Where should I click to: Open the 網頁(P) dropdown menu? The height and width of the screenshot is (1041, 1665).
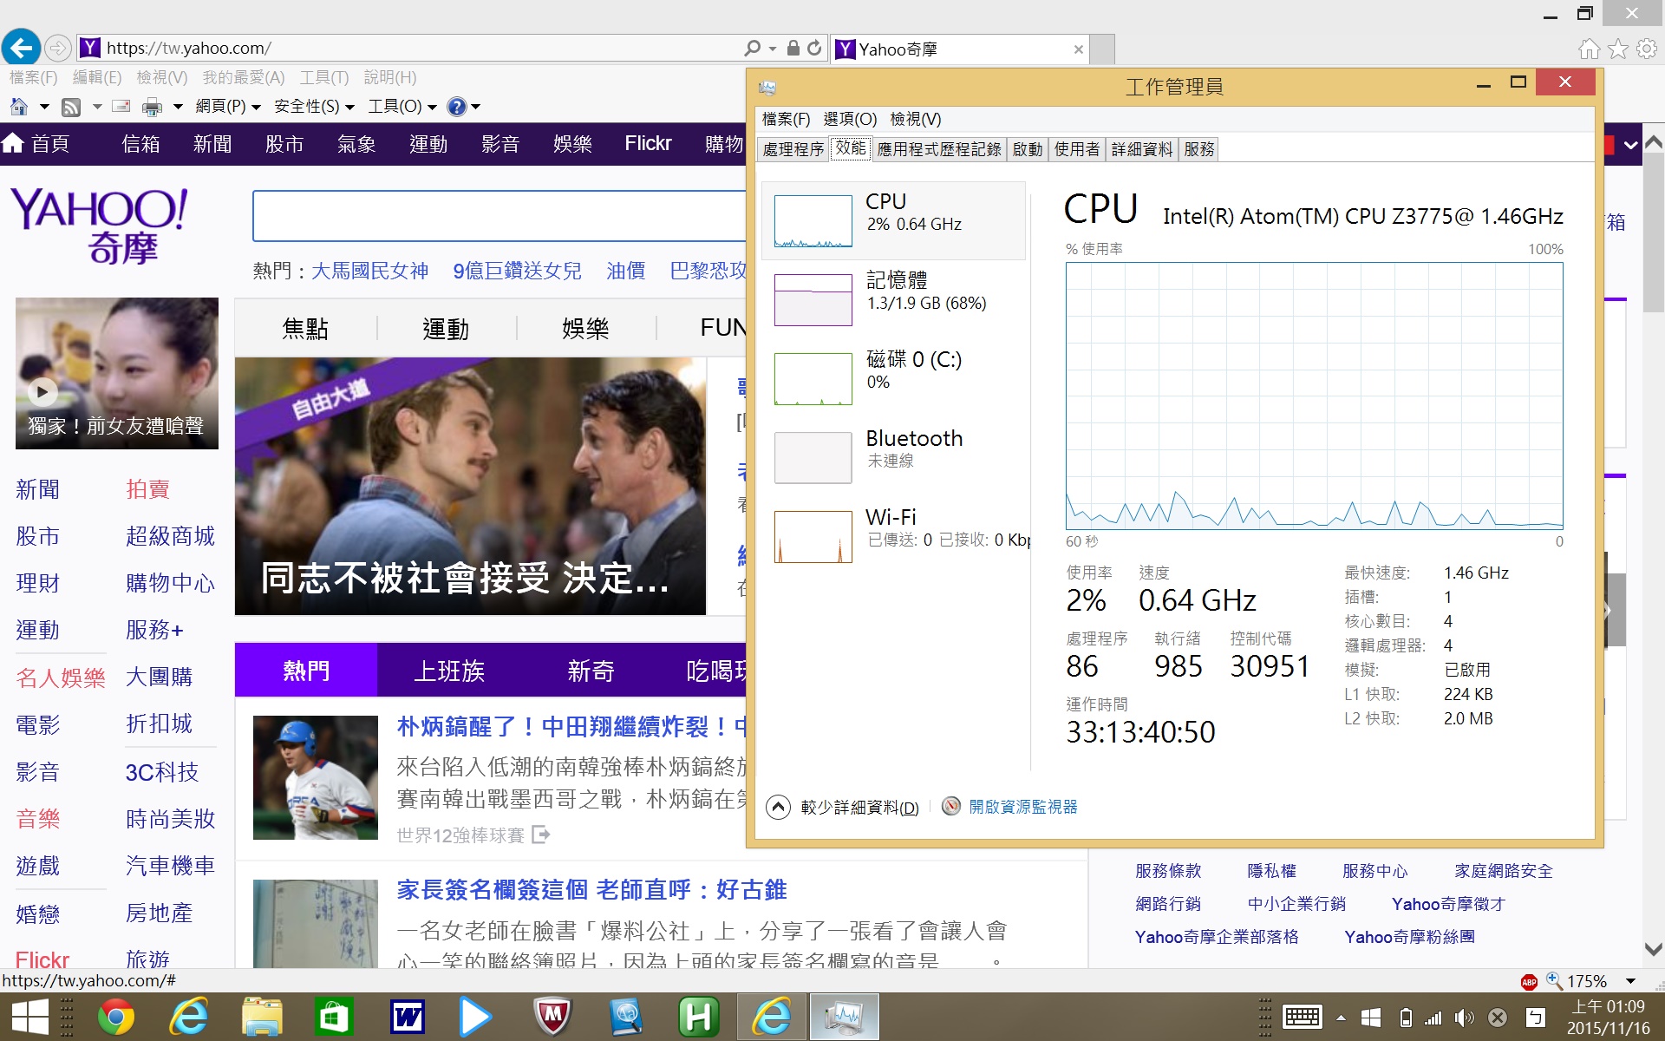[x=228, y=107]
